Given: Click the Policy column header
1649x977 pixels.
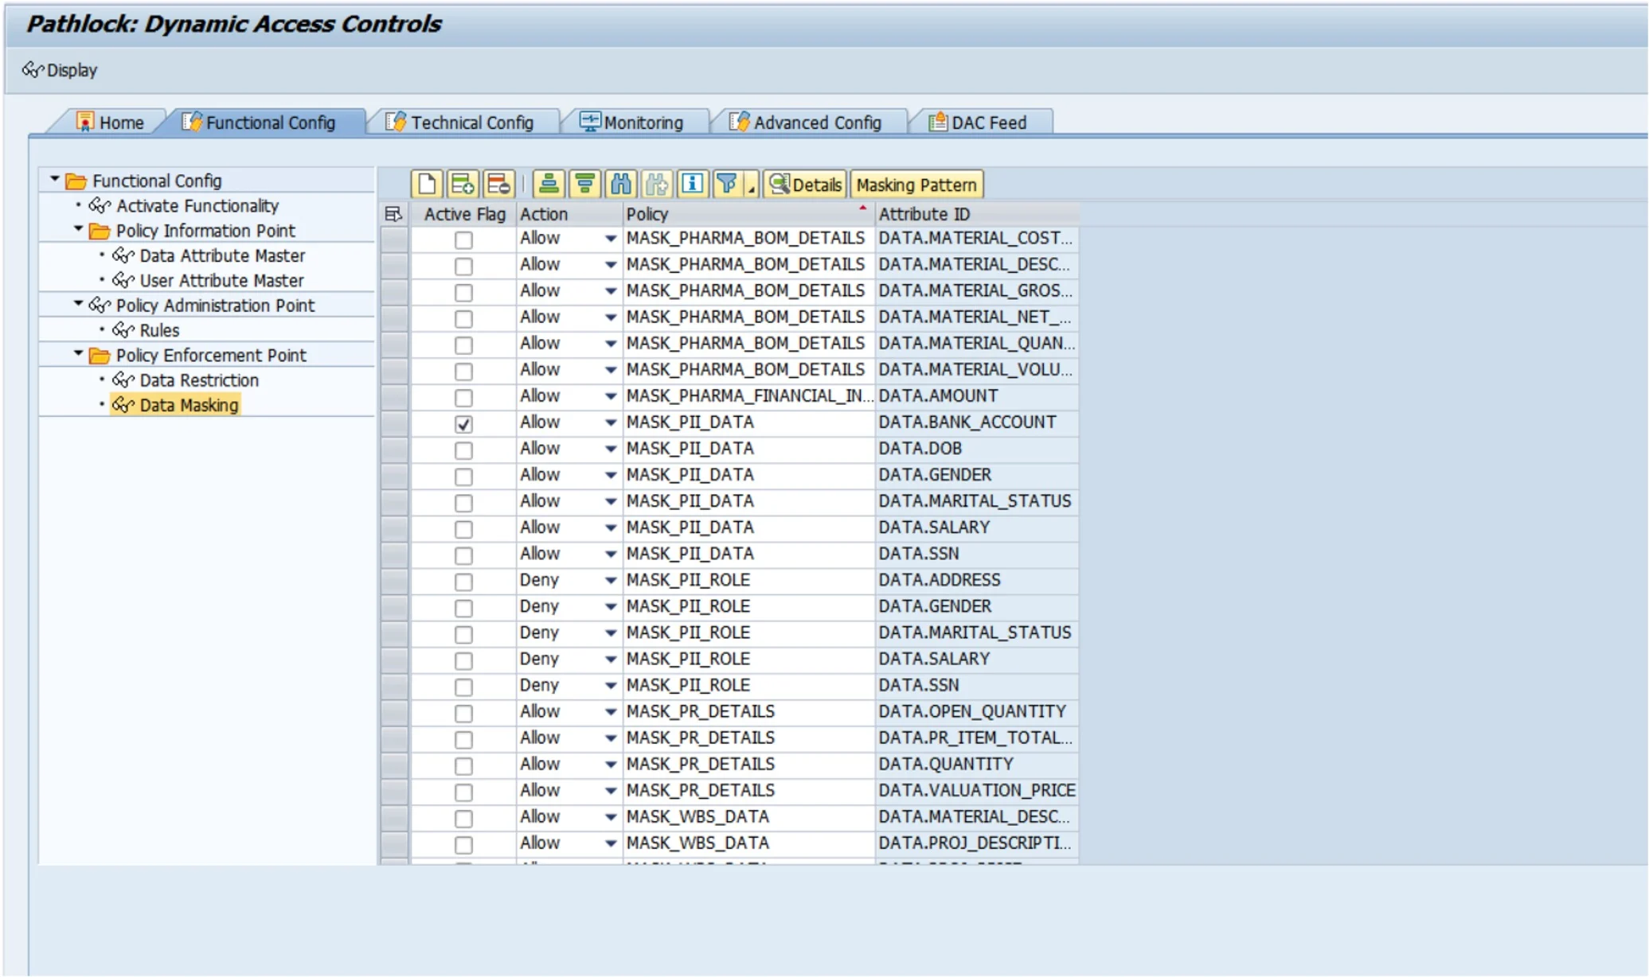Looking at the screenshot, I should pos(748,214).
